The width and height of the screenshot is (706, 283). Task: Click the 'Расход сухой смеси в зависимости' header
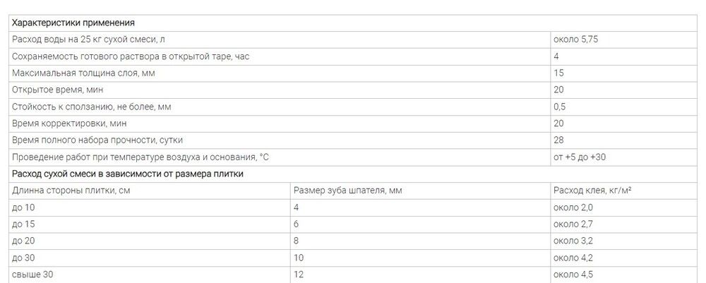point(353,174)
